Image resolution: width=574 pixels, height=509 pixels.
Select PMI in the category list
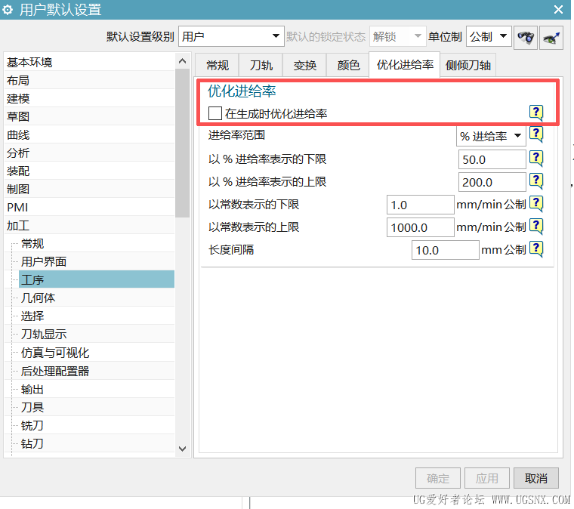pyautogui.click(x=89, y=207)
